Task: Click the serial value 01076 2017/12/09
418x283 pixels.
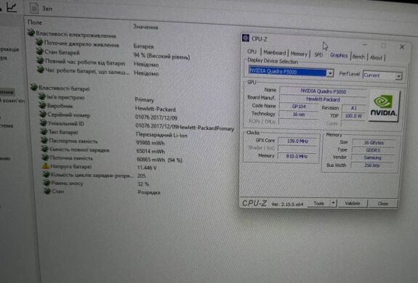Action: click(x=156, y=118)
